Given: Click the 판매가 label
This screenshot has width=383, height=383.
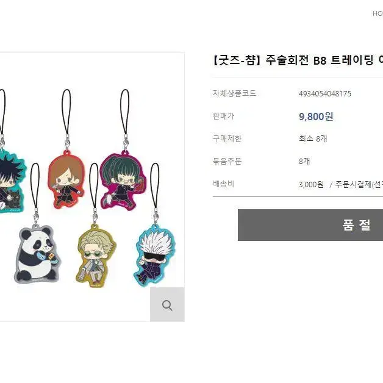Looking at the screenshot, I should [x=223, y=116].
